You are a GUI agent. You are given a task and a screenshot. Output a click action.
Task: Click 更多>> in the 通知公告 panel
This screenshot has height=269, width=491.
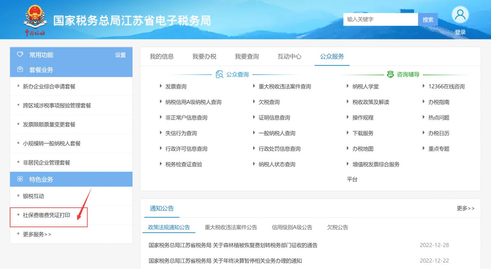pyautogui.click(x=466, y=209)
